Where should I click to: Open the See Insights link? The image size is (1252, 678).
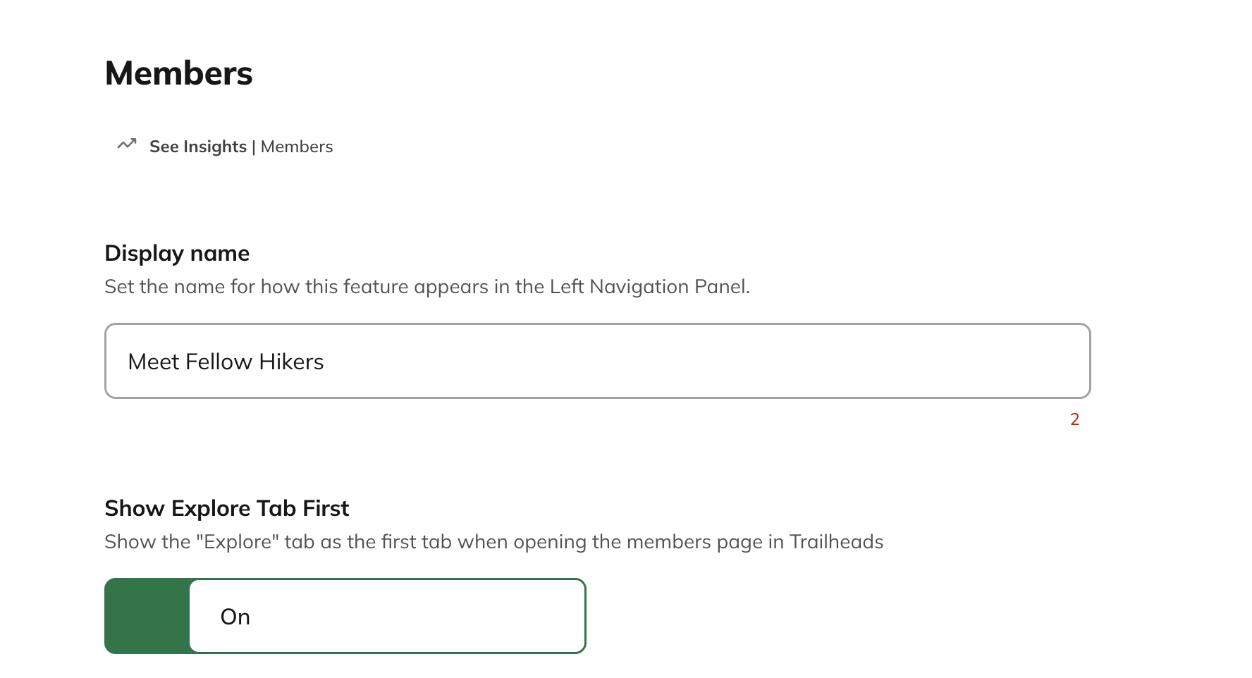coord(197,147)
